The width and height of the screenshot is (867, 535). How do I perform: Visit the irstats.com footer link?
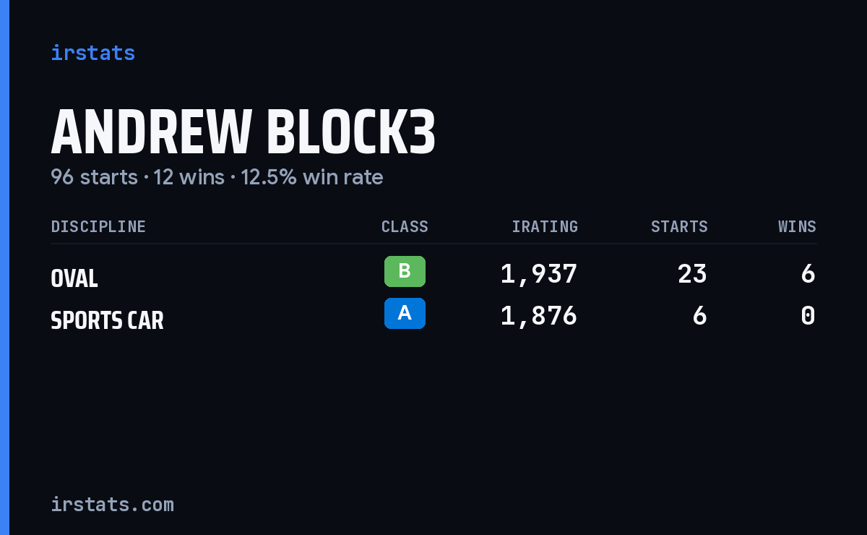(x=112, y=504)
